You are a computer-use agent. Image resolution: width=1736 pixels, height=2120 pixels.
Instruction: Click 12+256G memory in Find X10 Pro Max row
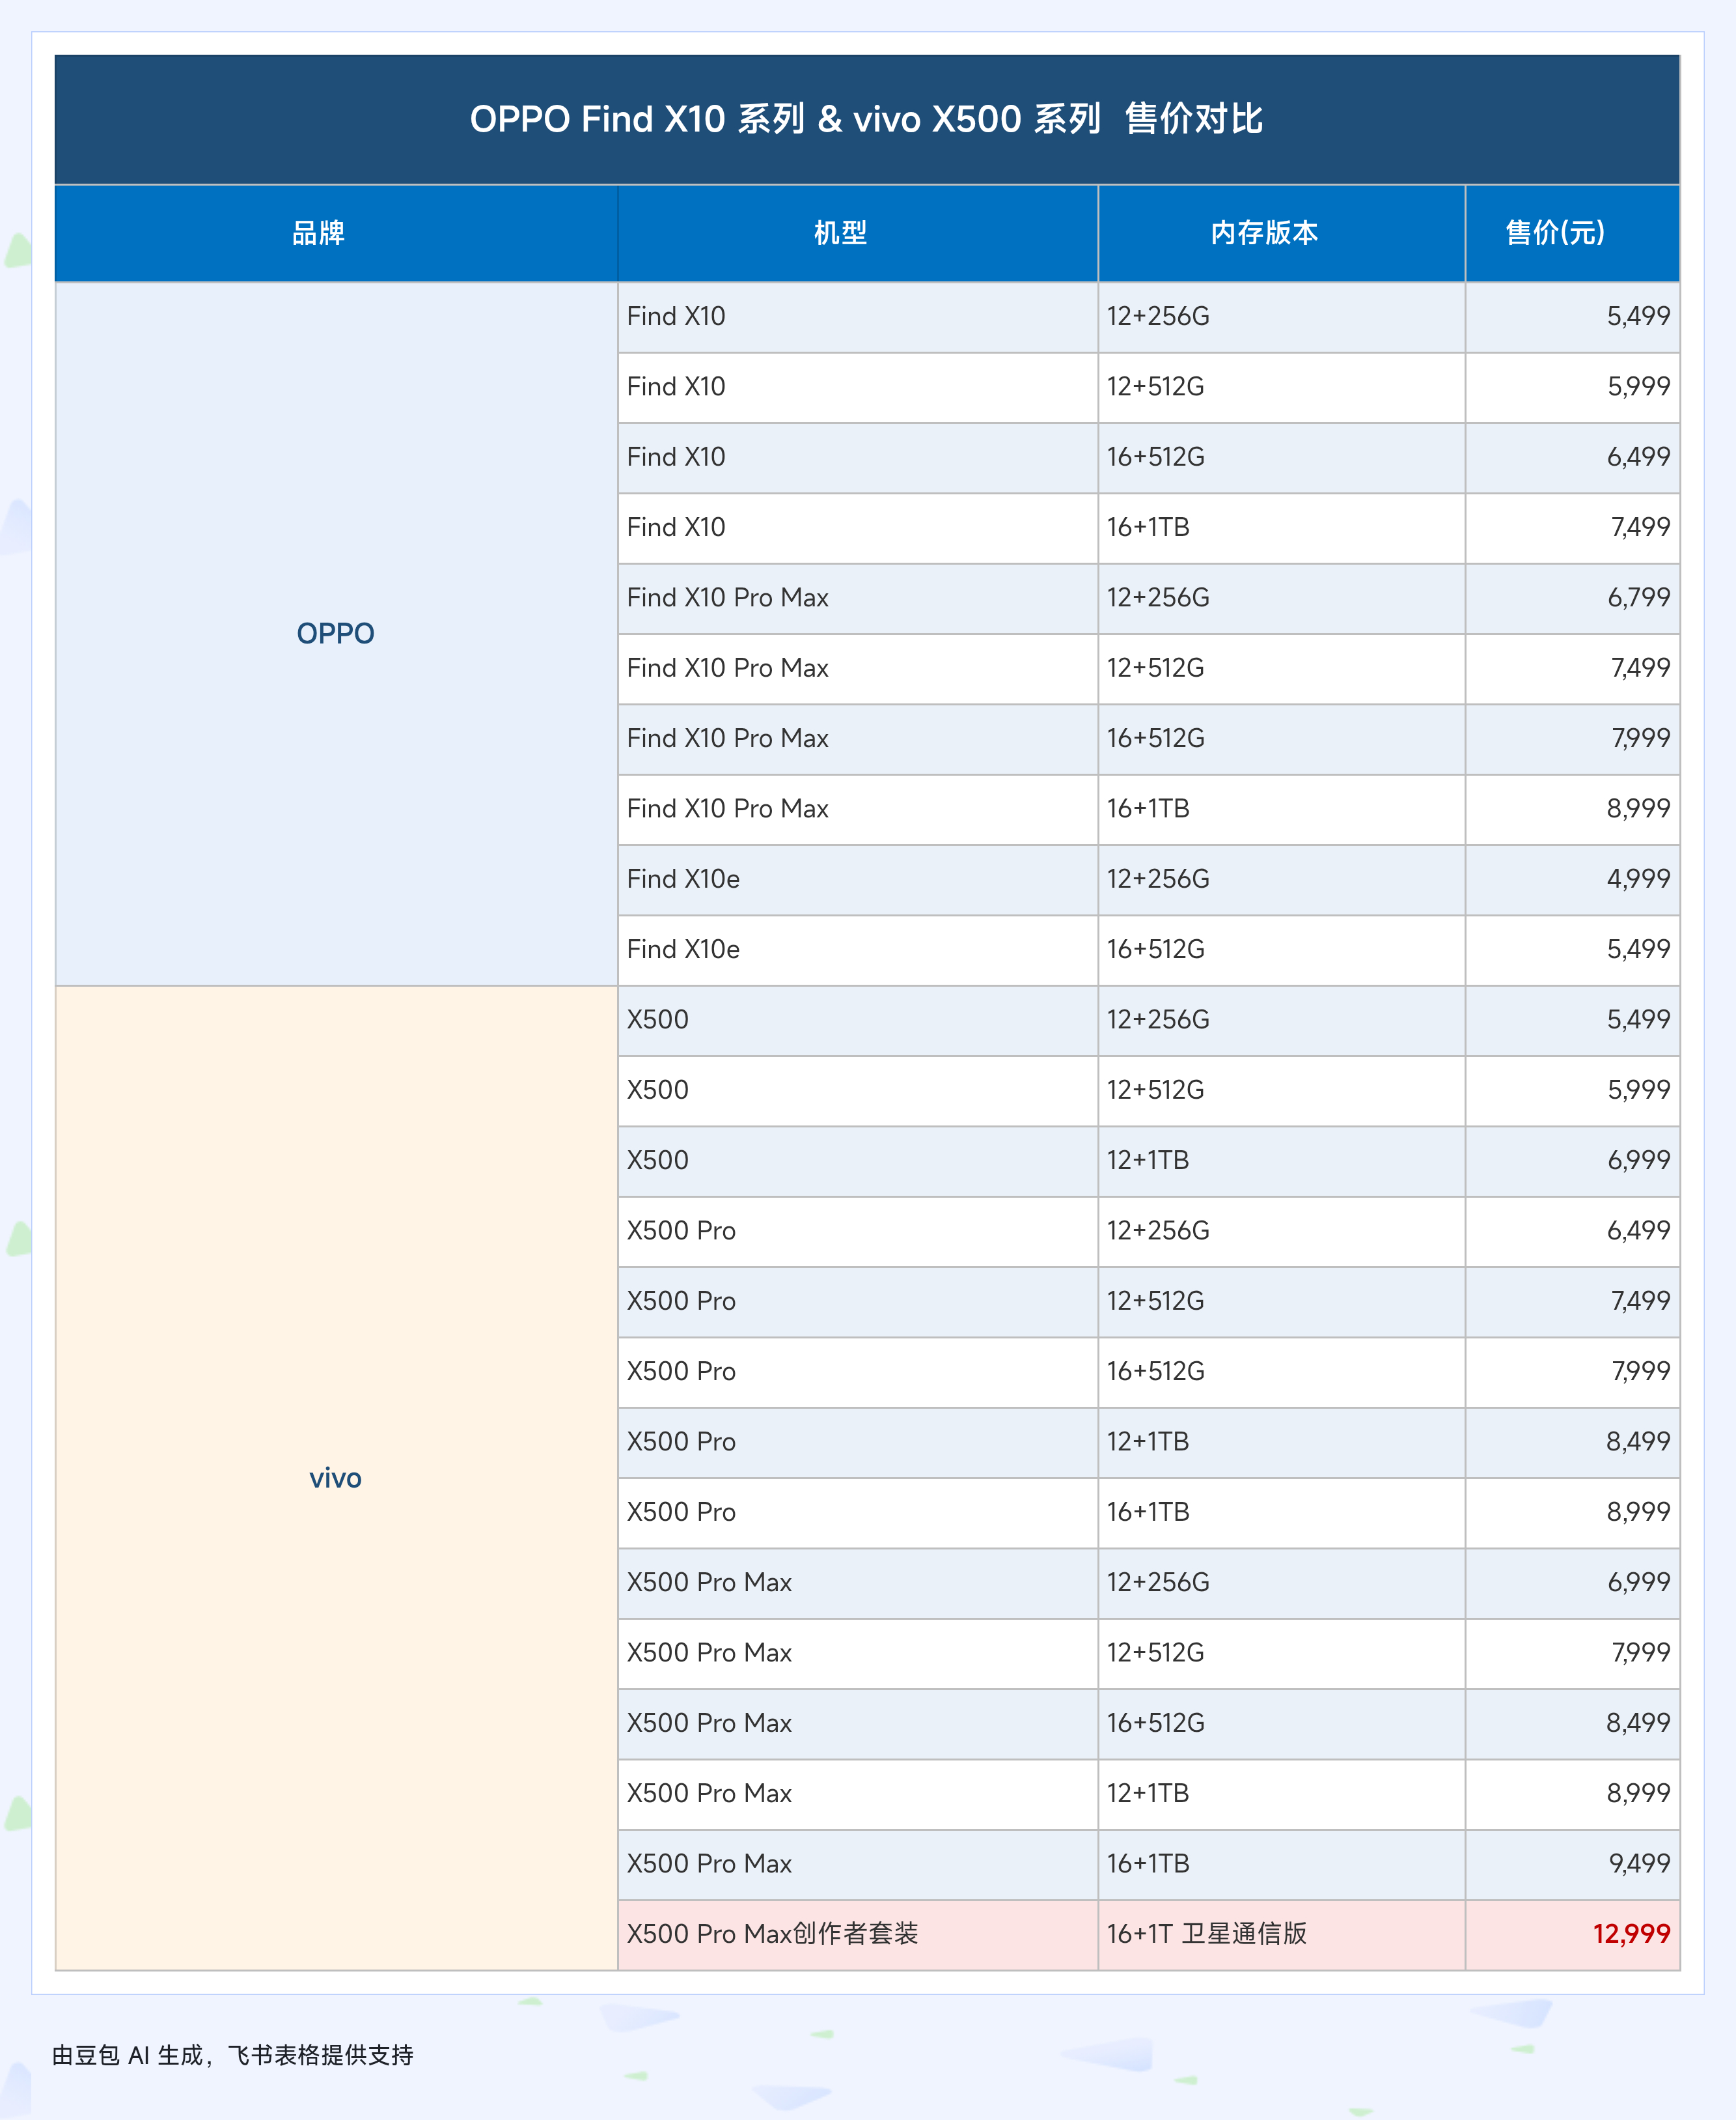pos(1281,599)
